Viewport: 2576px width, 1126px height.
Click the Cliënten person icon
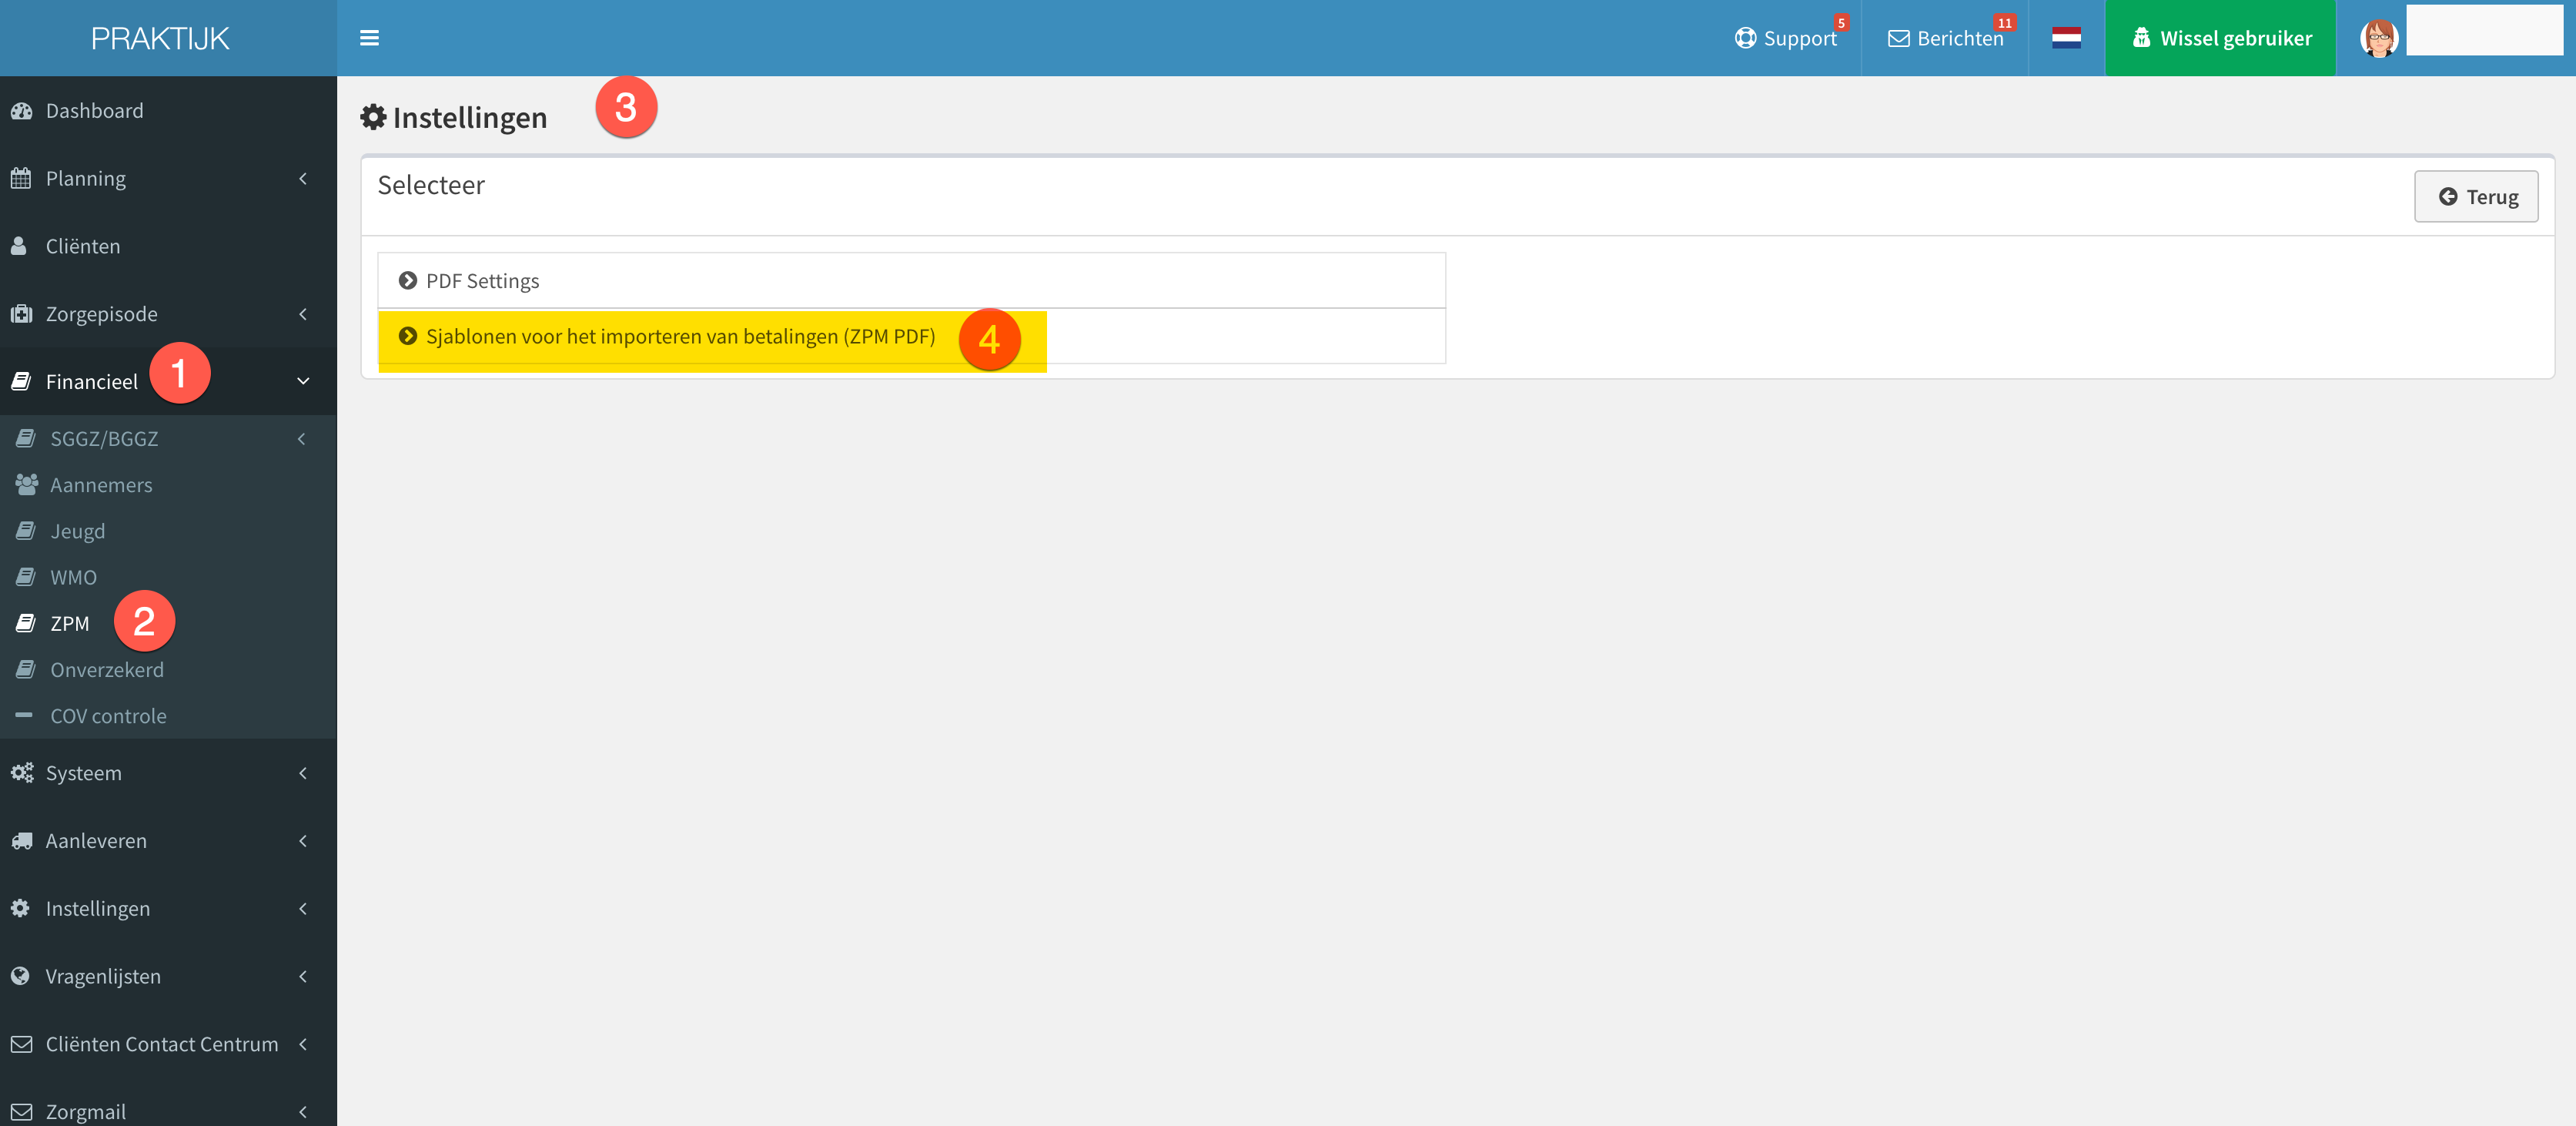(19, 246)
